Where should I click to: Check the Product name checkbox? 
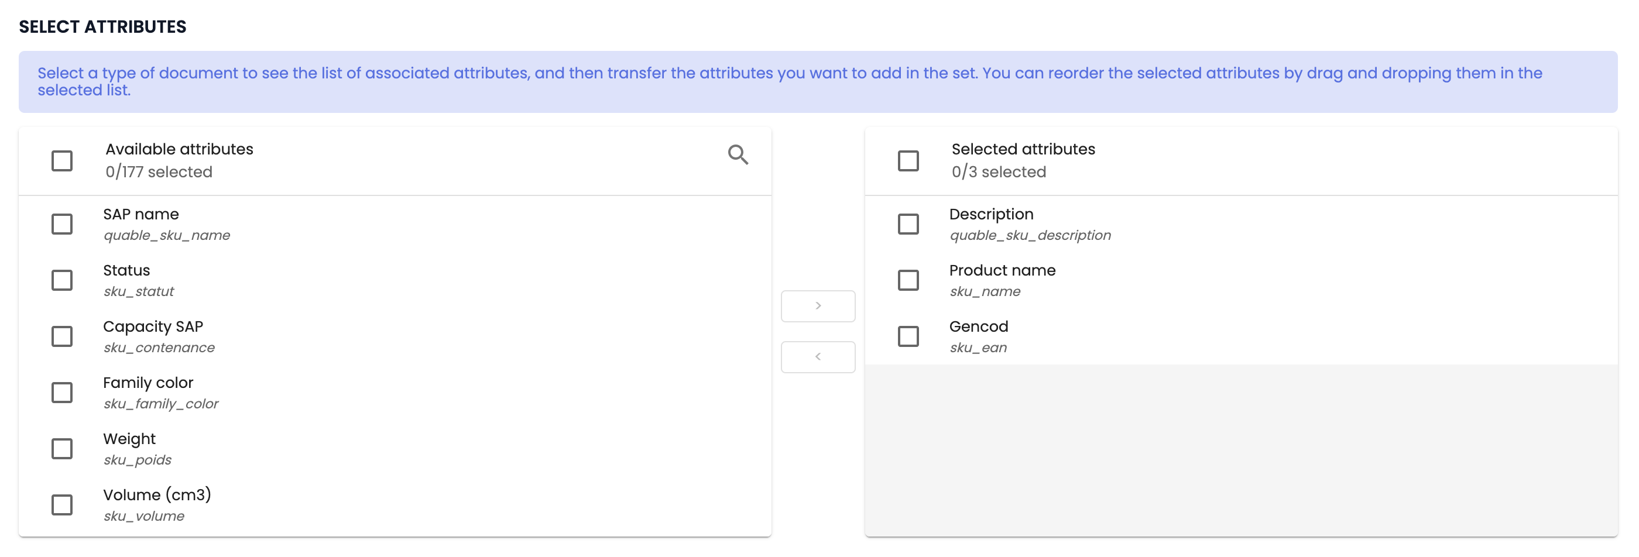click(x=908, y=280)
